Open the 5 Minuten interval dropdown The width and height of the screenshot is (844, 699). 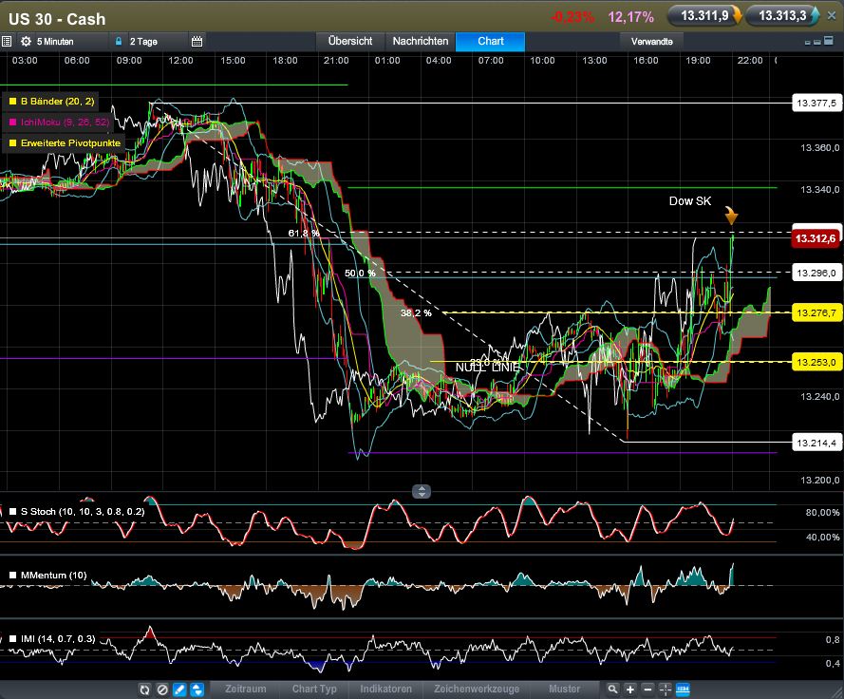[55, 42]
